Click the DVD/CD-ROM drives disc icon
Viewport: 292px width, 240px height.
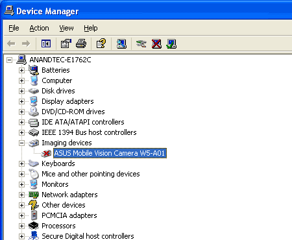(x=34, y=112)
